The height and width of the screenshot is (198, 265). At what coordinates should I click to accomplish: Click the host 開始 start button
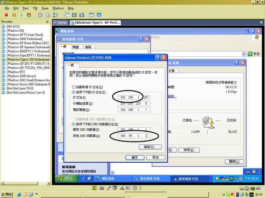7,194
